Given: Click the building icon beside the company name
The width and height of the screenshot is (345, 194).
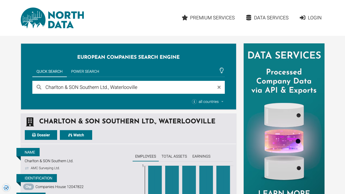Looking at the screenshot, I should tap(30, 122).
